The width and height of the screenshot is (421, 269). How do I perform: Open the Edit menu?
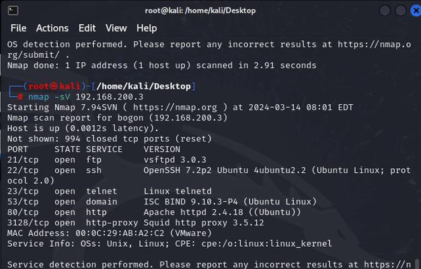pos(87,28)
